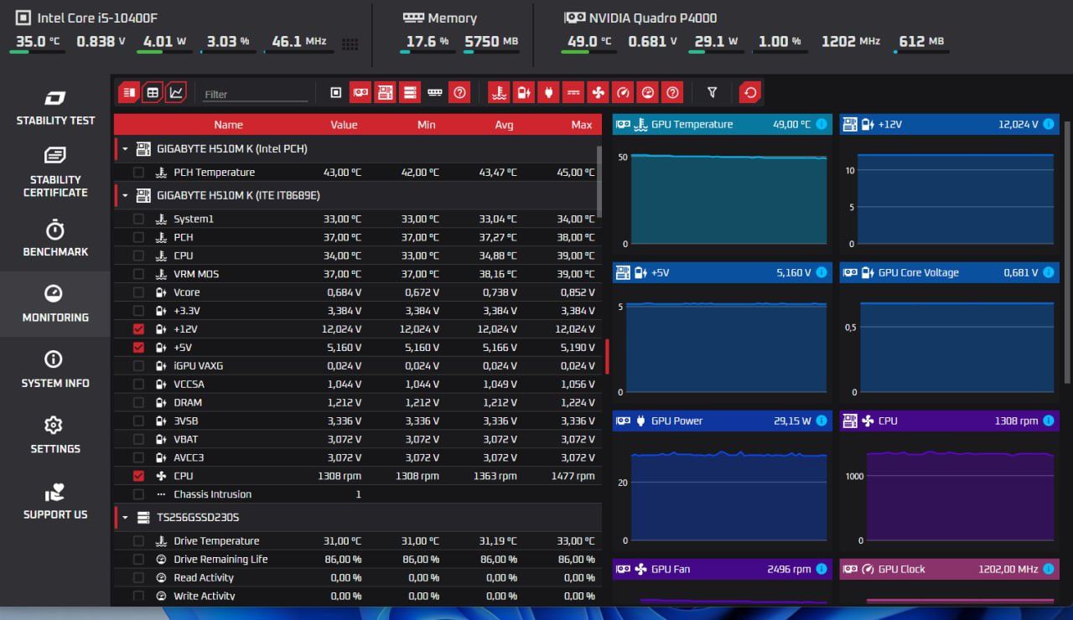The width and height of the screenshot is (1073, 620).
Task: Select the Read Activity row
Action: [358, 577]
